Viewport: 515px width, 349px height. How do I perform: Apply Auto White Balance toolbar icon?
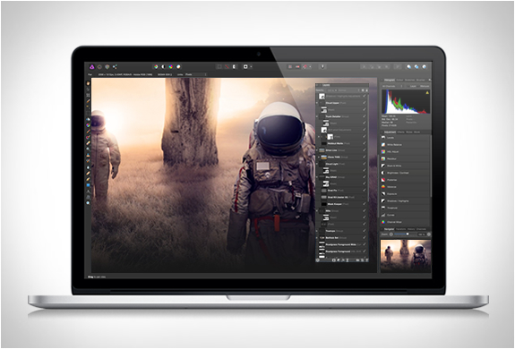pos(178,66)
